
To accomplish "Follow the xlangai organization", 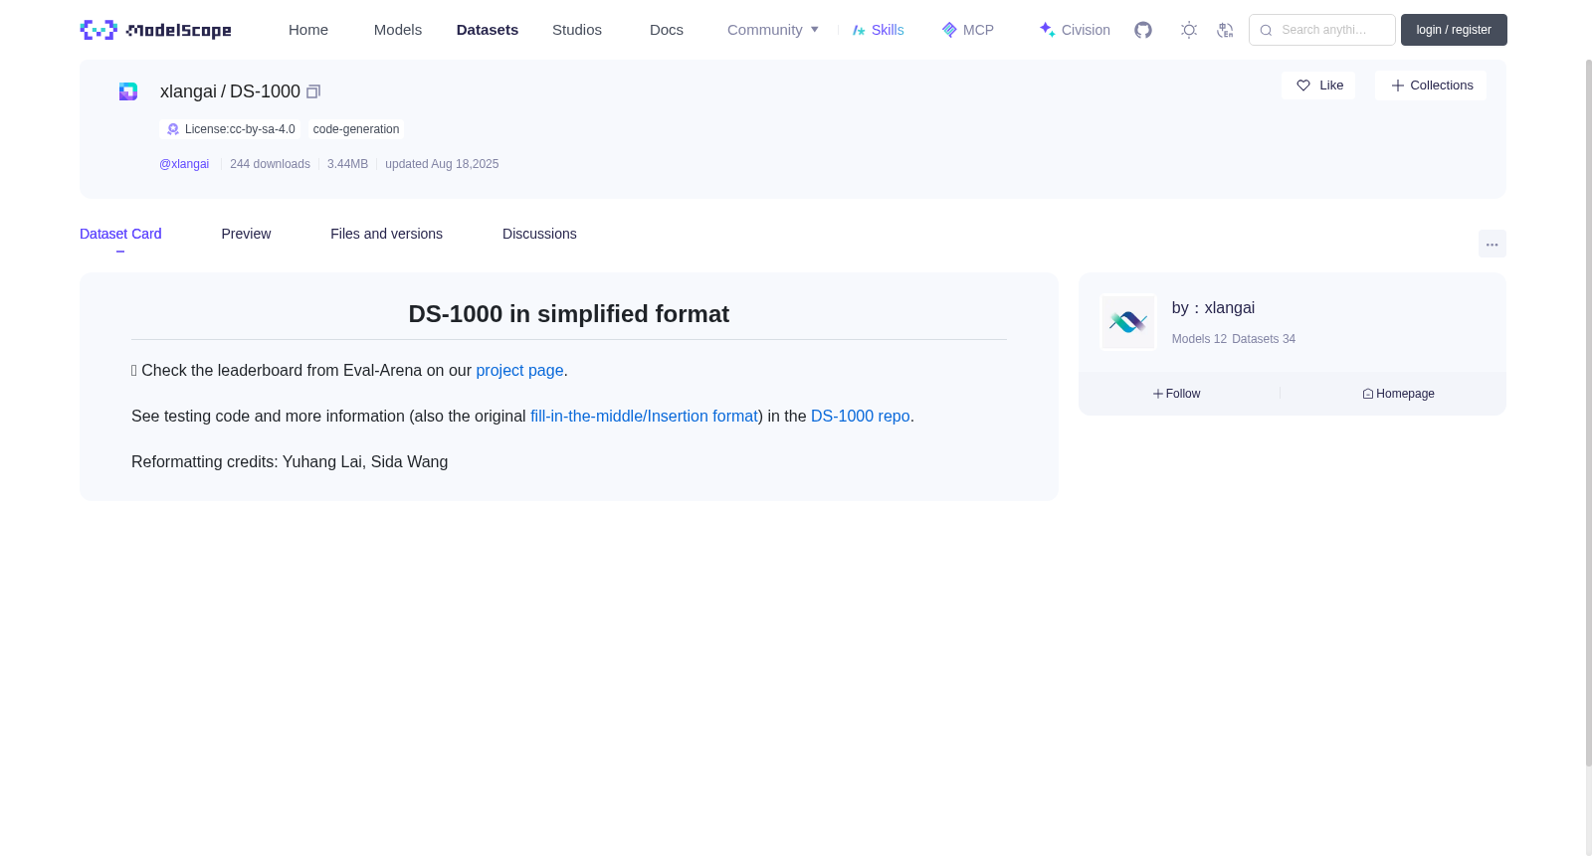I will point(1177,394).
